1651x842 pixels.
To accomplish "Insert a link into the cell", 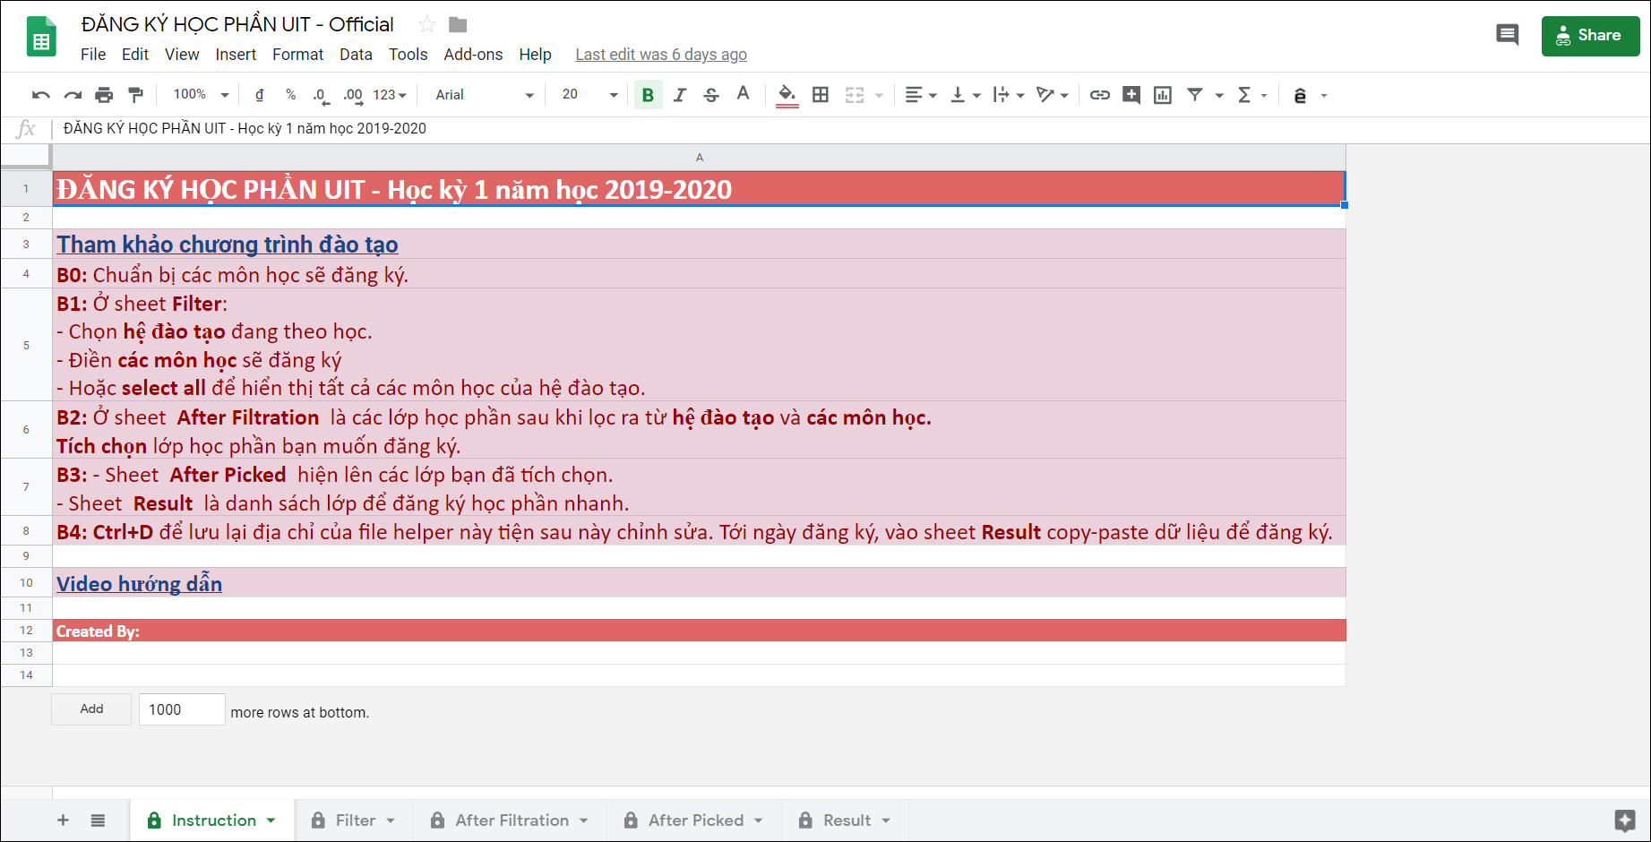I will click(x=1099, y=94).
